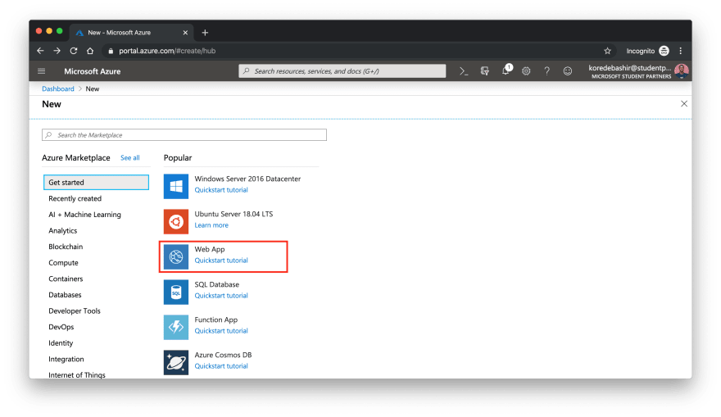The width and height of the screenshot is (721, 417).
Task: Select the Compute category
Action: tap(63, 263)
